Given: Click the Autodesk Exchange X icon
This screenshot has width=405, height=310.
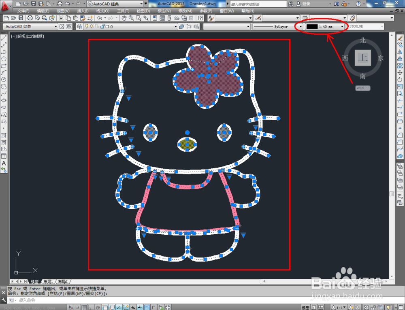Looking at the screenshot, I should click(336, 4).
